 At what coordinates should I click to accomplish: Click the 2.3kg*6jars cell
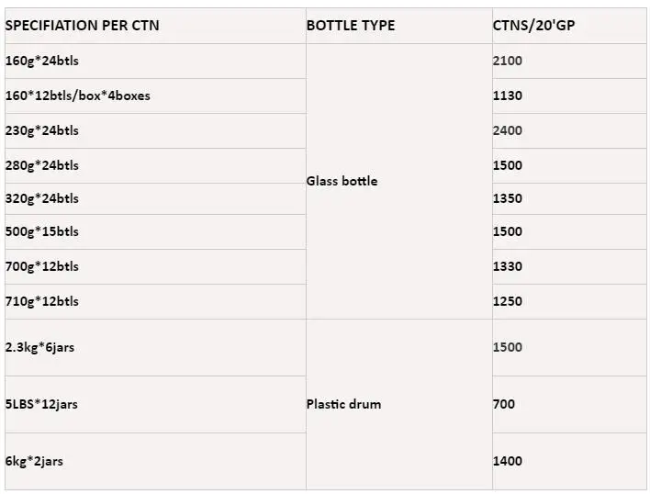pyautogui.click(x=39, y=347)
